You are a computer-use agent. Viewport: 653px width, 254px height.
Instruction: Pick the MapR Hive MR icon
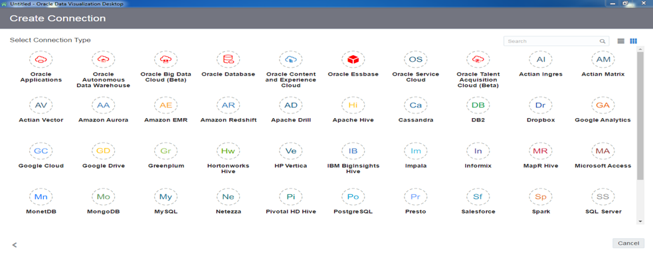coord(541,151)
